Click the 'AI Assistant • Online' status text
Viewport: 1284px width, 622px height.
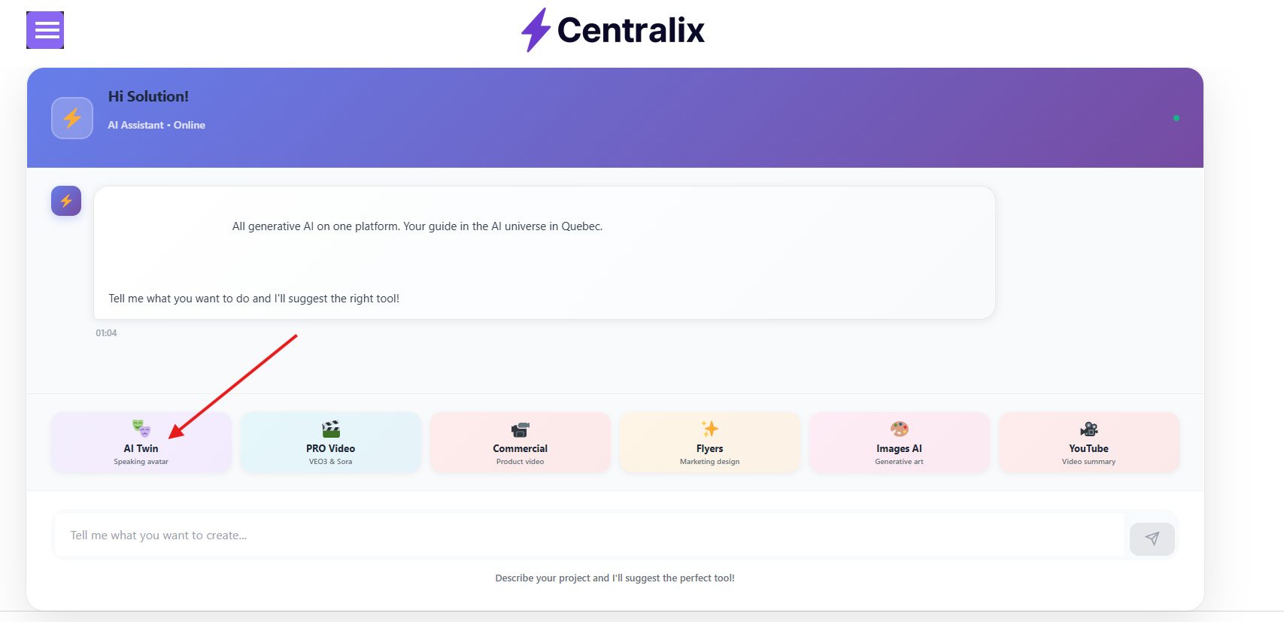pos(156,125)
